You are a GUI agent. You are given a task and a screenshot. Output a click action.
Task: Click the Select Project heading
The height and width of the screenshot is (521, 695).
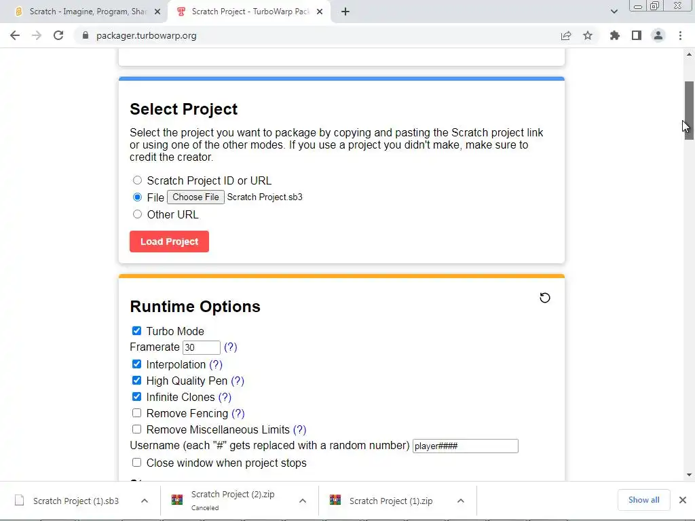coord(183,109)
